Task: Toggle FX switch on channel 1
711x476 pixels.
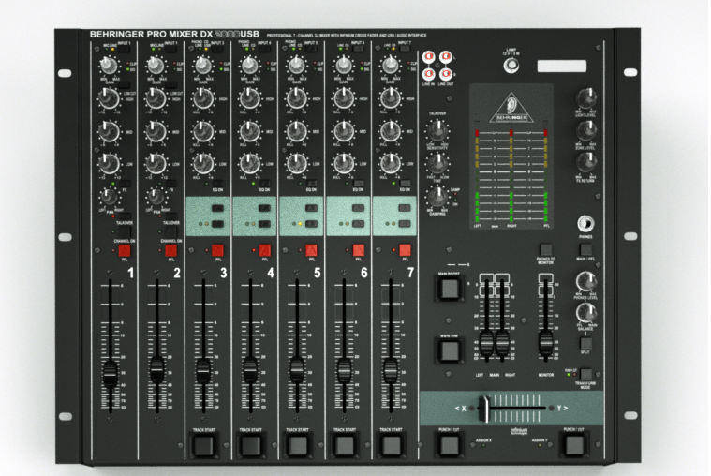Action: (x=125, y=184)
